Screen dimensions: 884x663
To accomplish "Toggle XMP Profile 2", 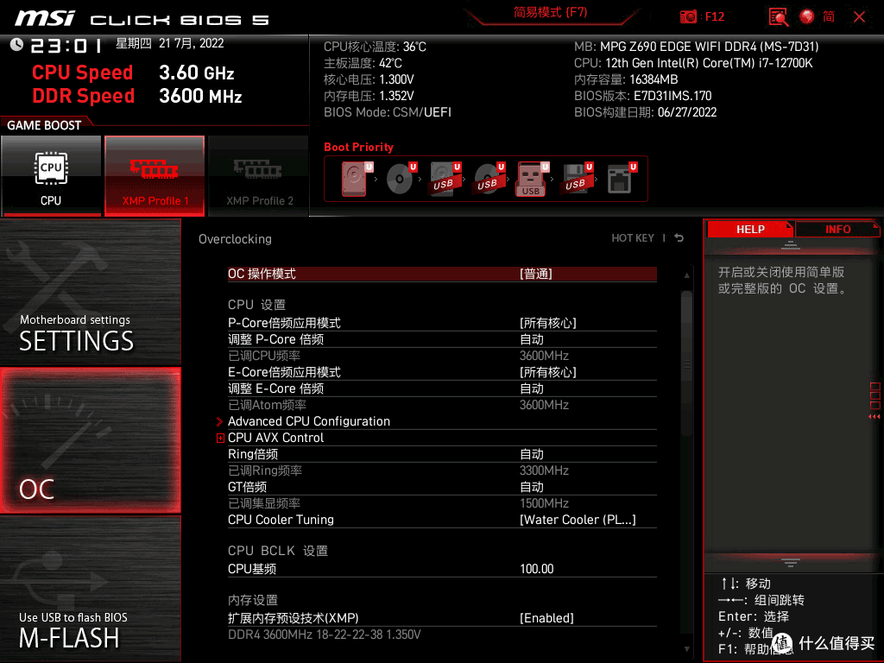I will 259,175.
